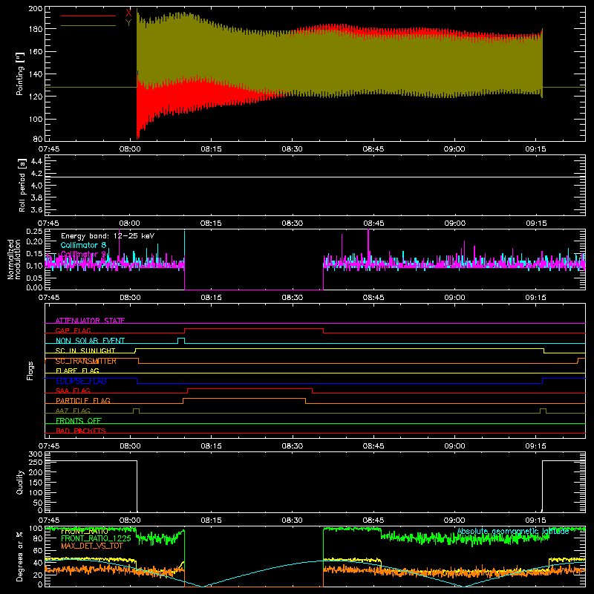Click the red X legend line sample
This screenshot has width=594, height=594.
point(88,16)
